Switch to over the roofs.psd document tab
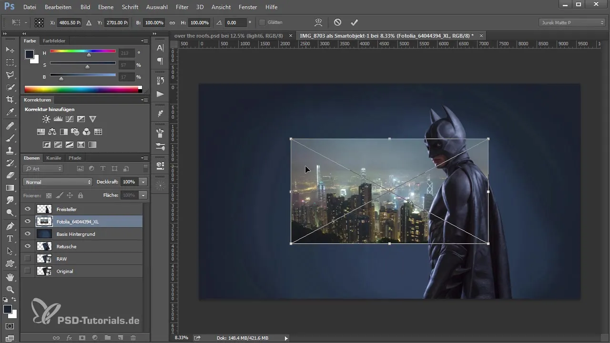The width and height of the screenshot is (610, 343). click(x=229, y=36)
